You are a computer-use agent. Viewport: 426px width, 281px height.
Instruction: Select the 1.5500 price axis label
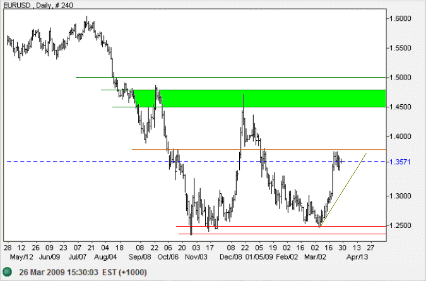coord(400,48)
